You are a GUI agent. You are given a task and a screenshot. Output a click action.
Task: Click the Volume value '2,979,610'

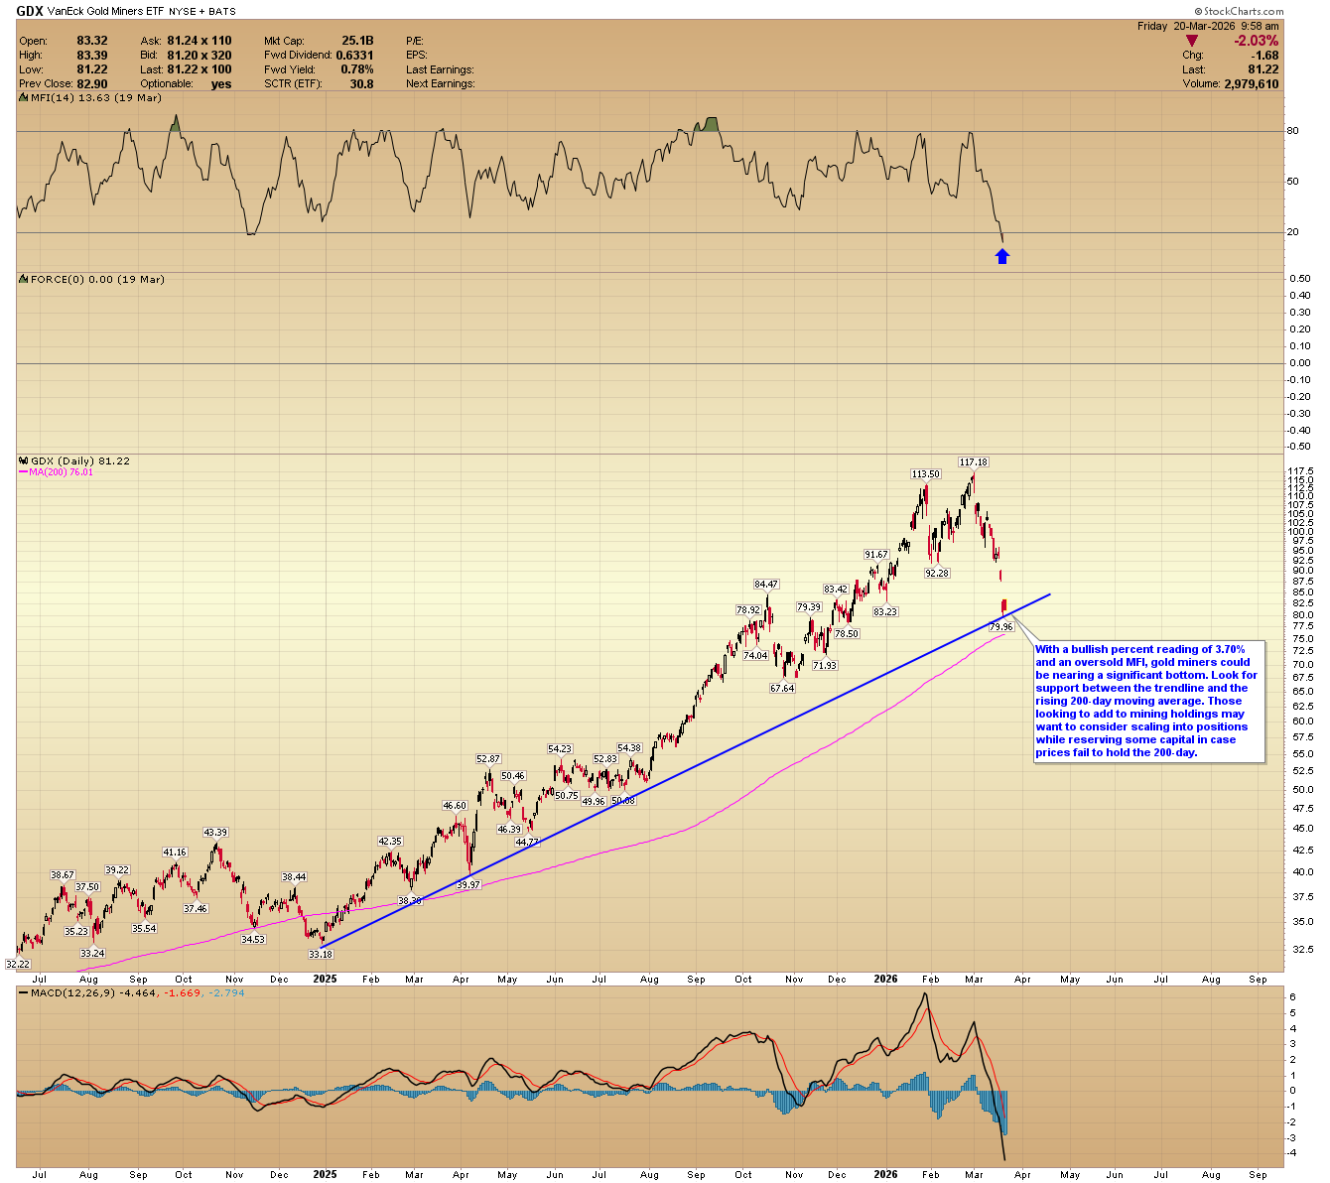click(1250, 84)
